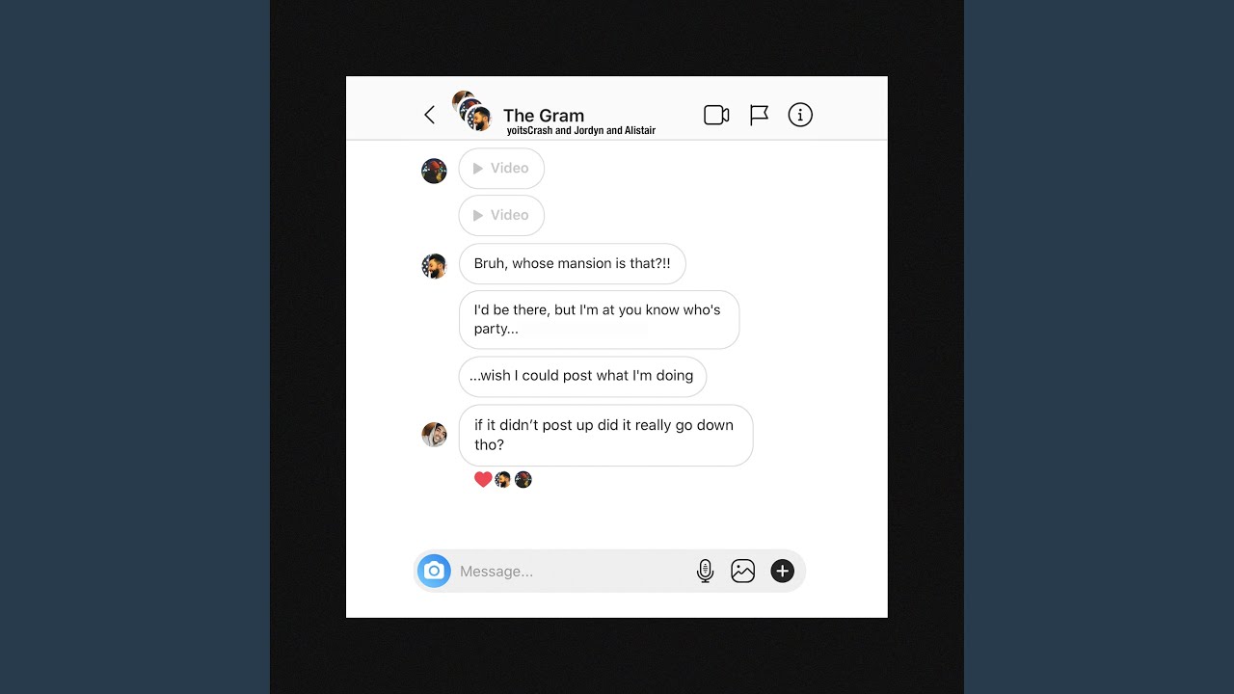
Task: Play the second Video message
Action: click(501, 215)
